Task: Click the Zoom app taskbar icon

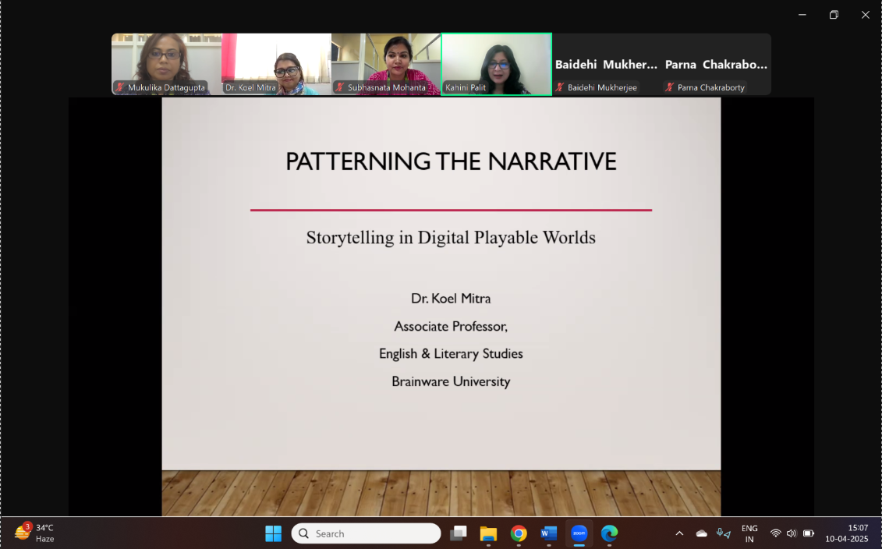Action: 579,533
